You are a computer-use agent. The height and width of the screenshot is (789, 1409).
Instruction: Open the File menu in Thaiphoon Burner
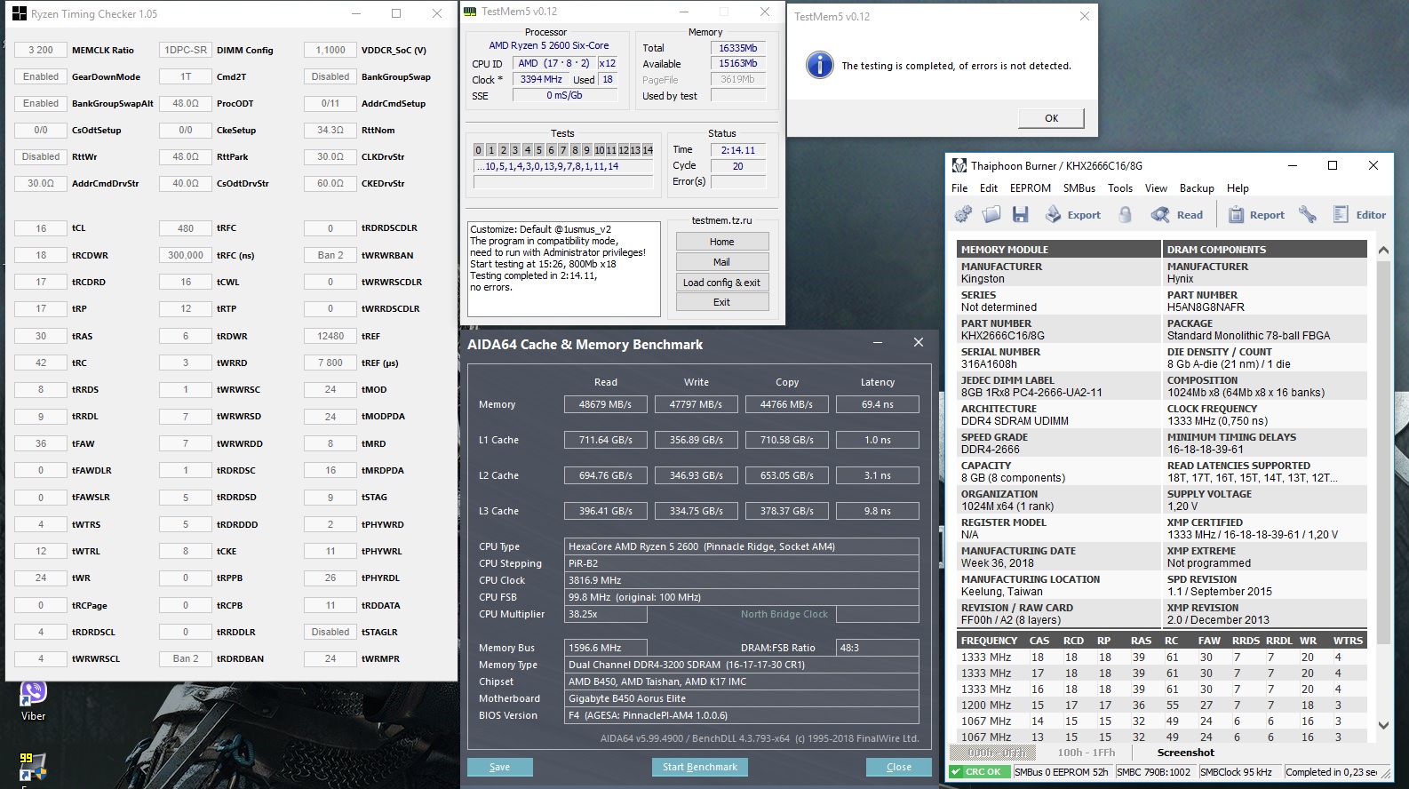click(x=959, y=188)
